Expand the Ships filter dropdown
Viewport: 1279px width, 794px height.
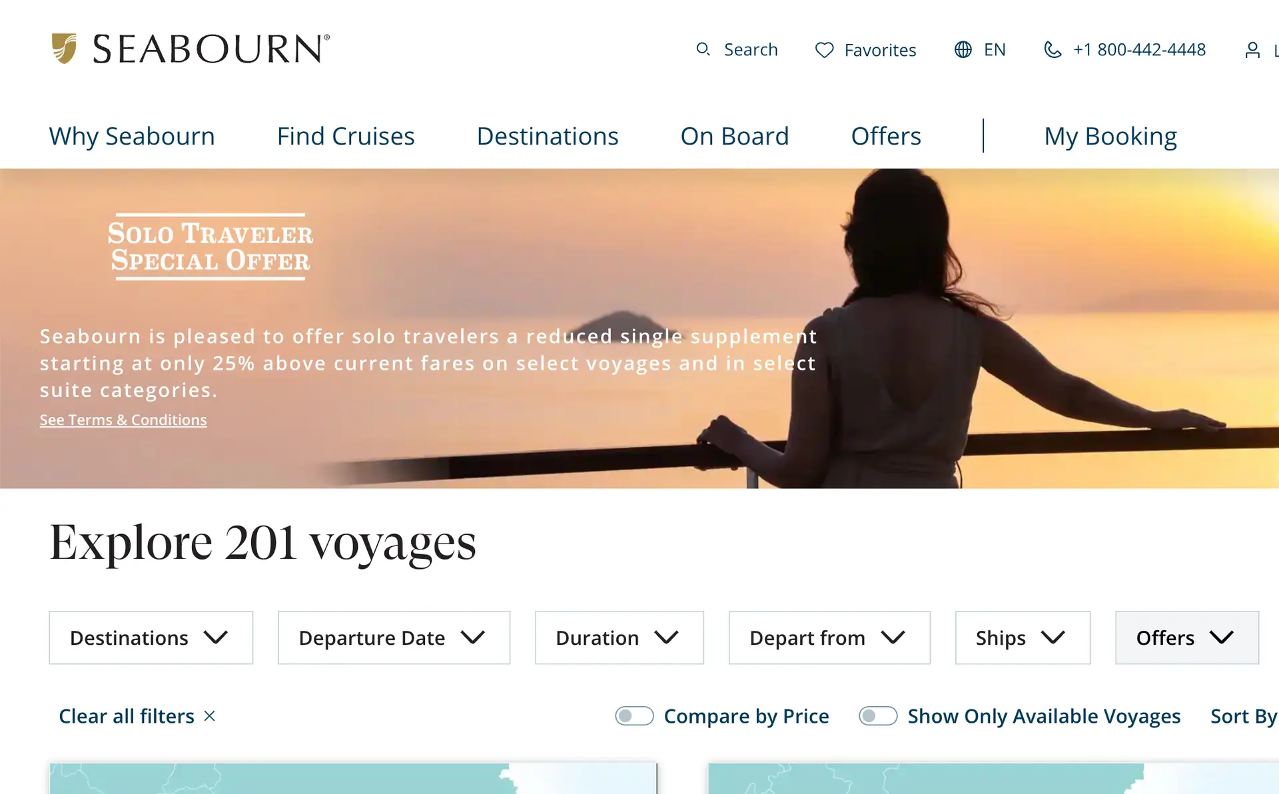[1023, 637]
